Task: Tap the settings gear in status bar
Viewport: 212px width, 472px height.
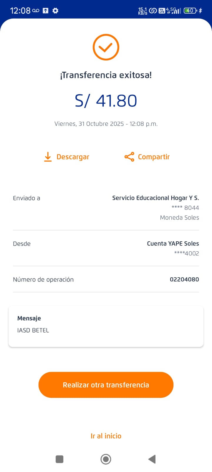Action: pos(55,11)
